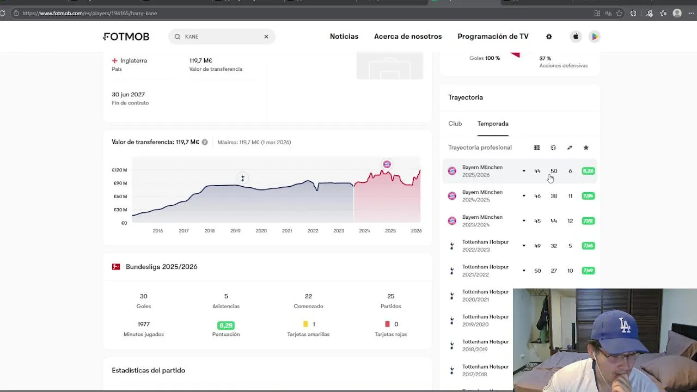Click Bayern crest of 2024/2025 row
This screenshot has width=697, height=392.
452,196
